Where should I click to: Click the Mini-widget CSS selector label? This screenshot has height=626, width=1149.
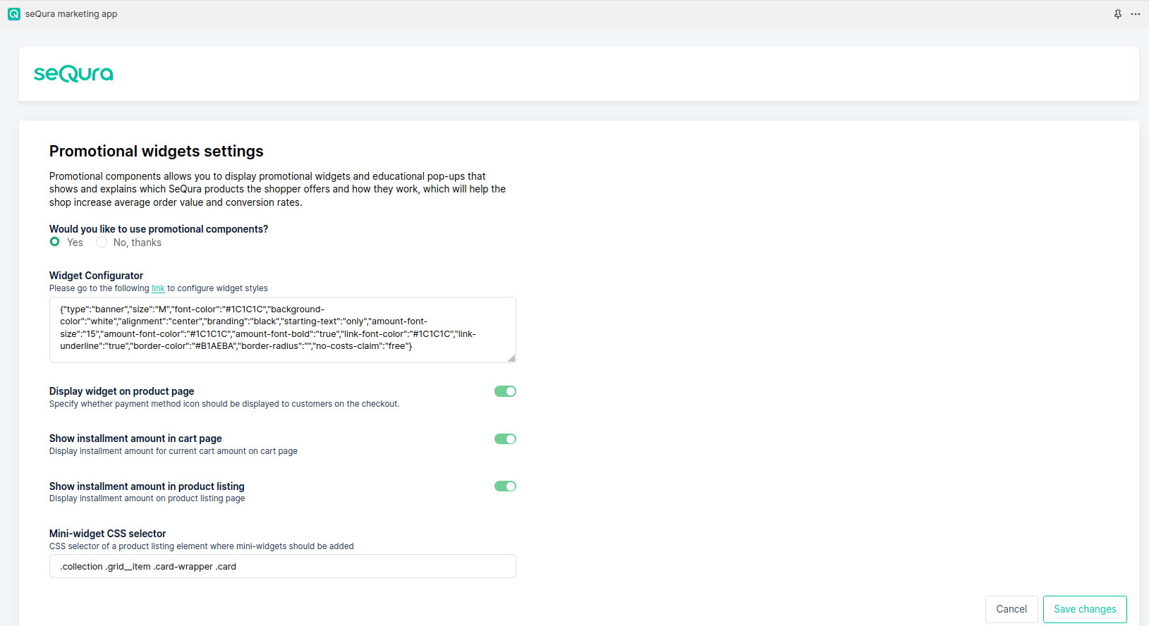[108, 534]
